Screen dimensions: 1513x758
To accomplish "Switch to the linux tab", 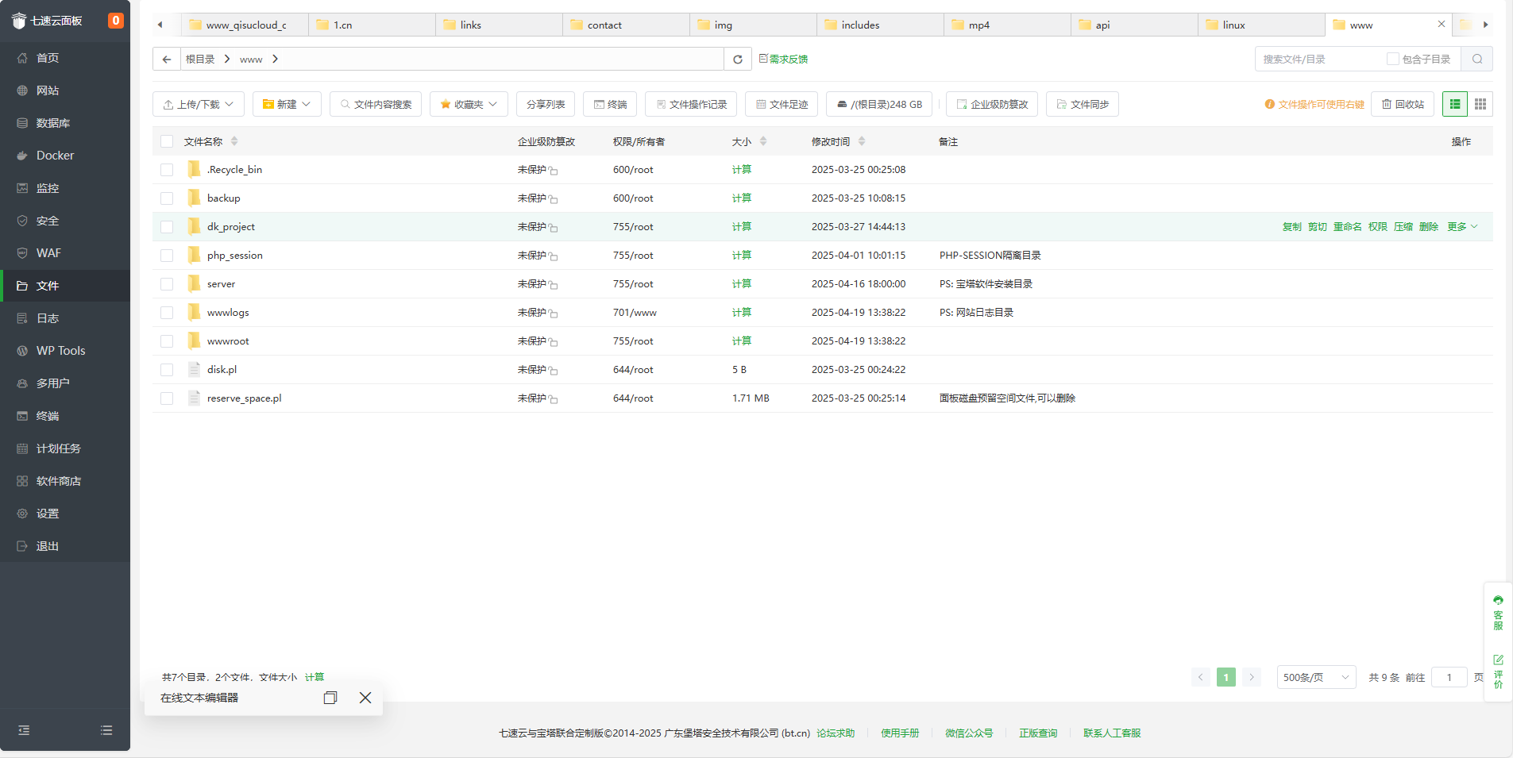I will coord(1261,25).
